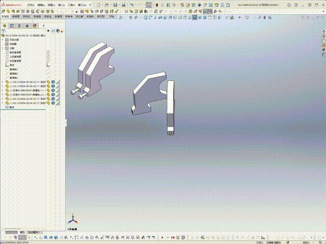Open the fourth menu in the menu bar
The width and height of the screenshot is (326, 244).
coord(61,5)
